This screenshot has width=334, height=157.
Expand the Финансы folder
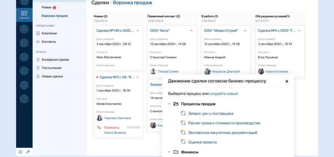click(169, 152)
